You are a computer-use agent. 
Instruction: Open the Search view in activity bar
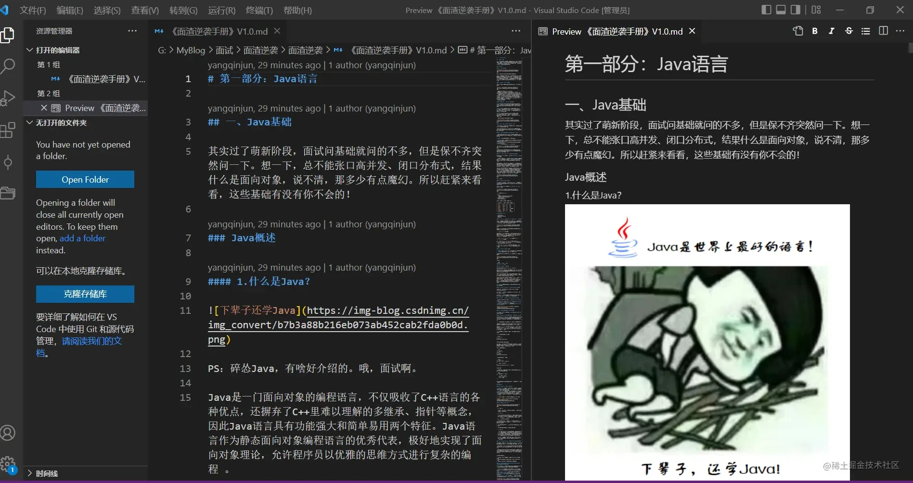(8, 66)
